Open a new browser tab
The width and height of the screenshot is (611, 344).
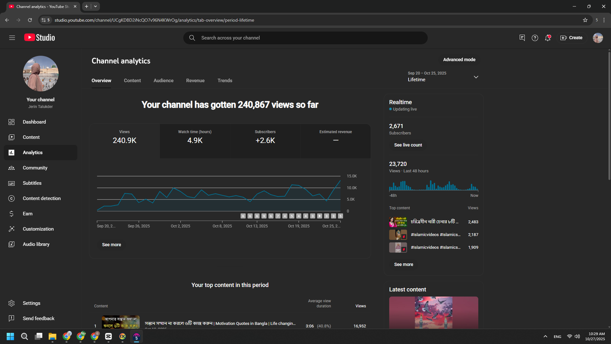pos(86,6)
